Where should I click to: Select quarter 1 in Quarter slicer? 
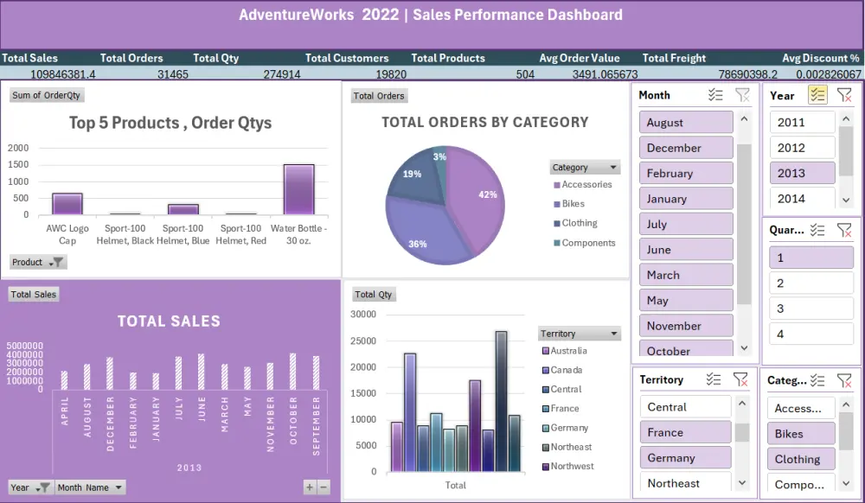[x=811, y=258]
